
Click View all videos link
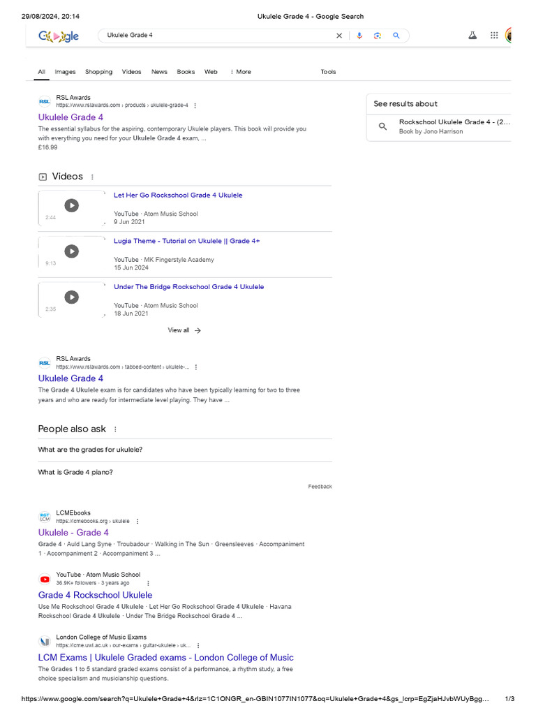tap(184, 330)
